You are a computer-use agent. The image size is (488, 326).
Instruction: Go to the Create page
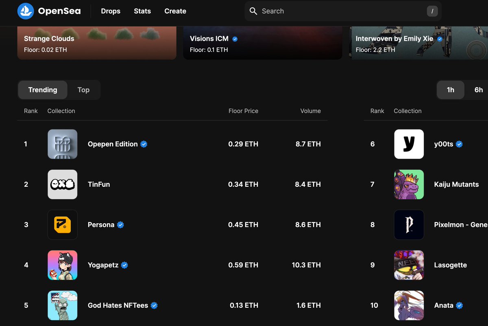click(x=175, y=11)
